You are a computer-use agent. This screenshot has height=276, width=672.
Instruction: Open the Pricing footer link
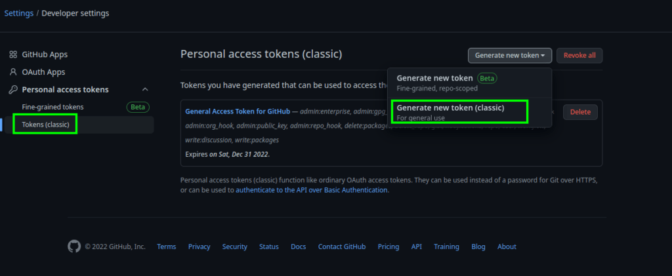[x=388, y=246]
